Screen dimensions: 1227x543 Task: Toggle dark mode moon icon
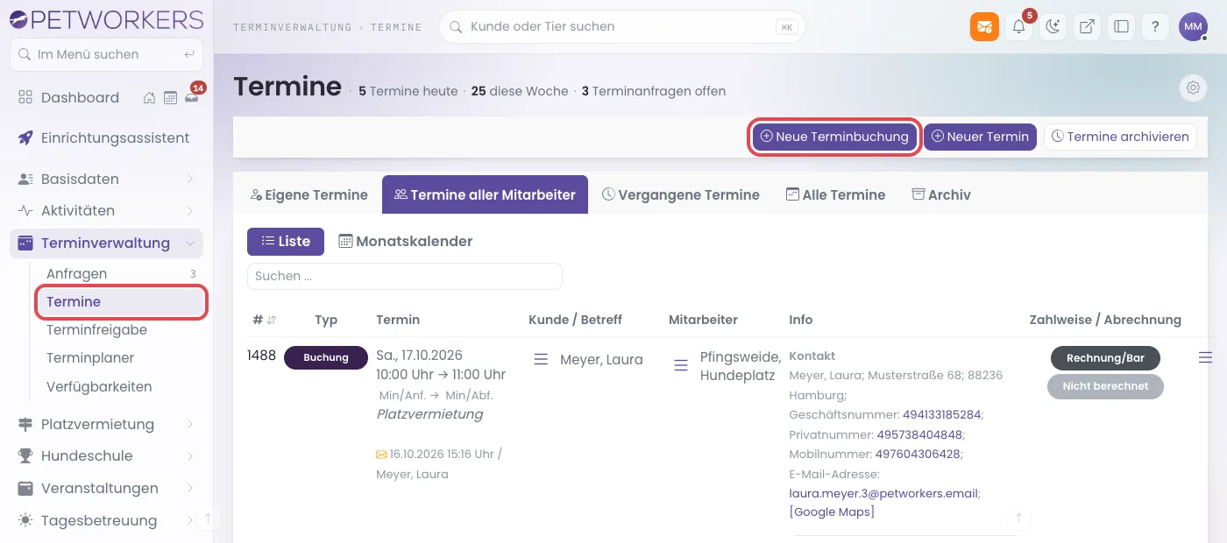(1053, 26)
